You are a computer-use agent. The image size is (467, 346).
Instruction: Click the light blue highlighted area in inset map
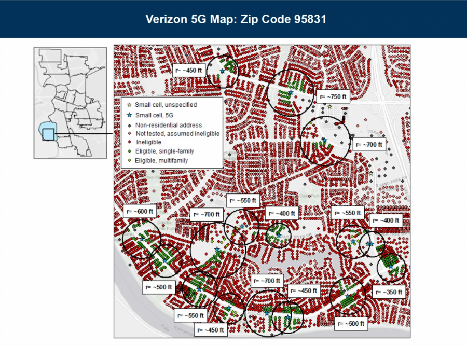(47, 134)
